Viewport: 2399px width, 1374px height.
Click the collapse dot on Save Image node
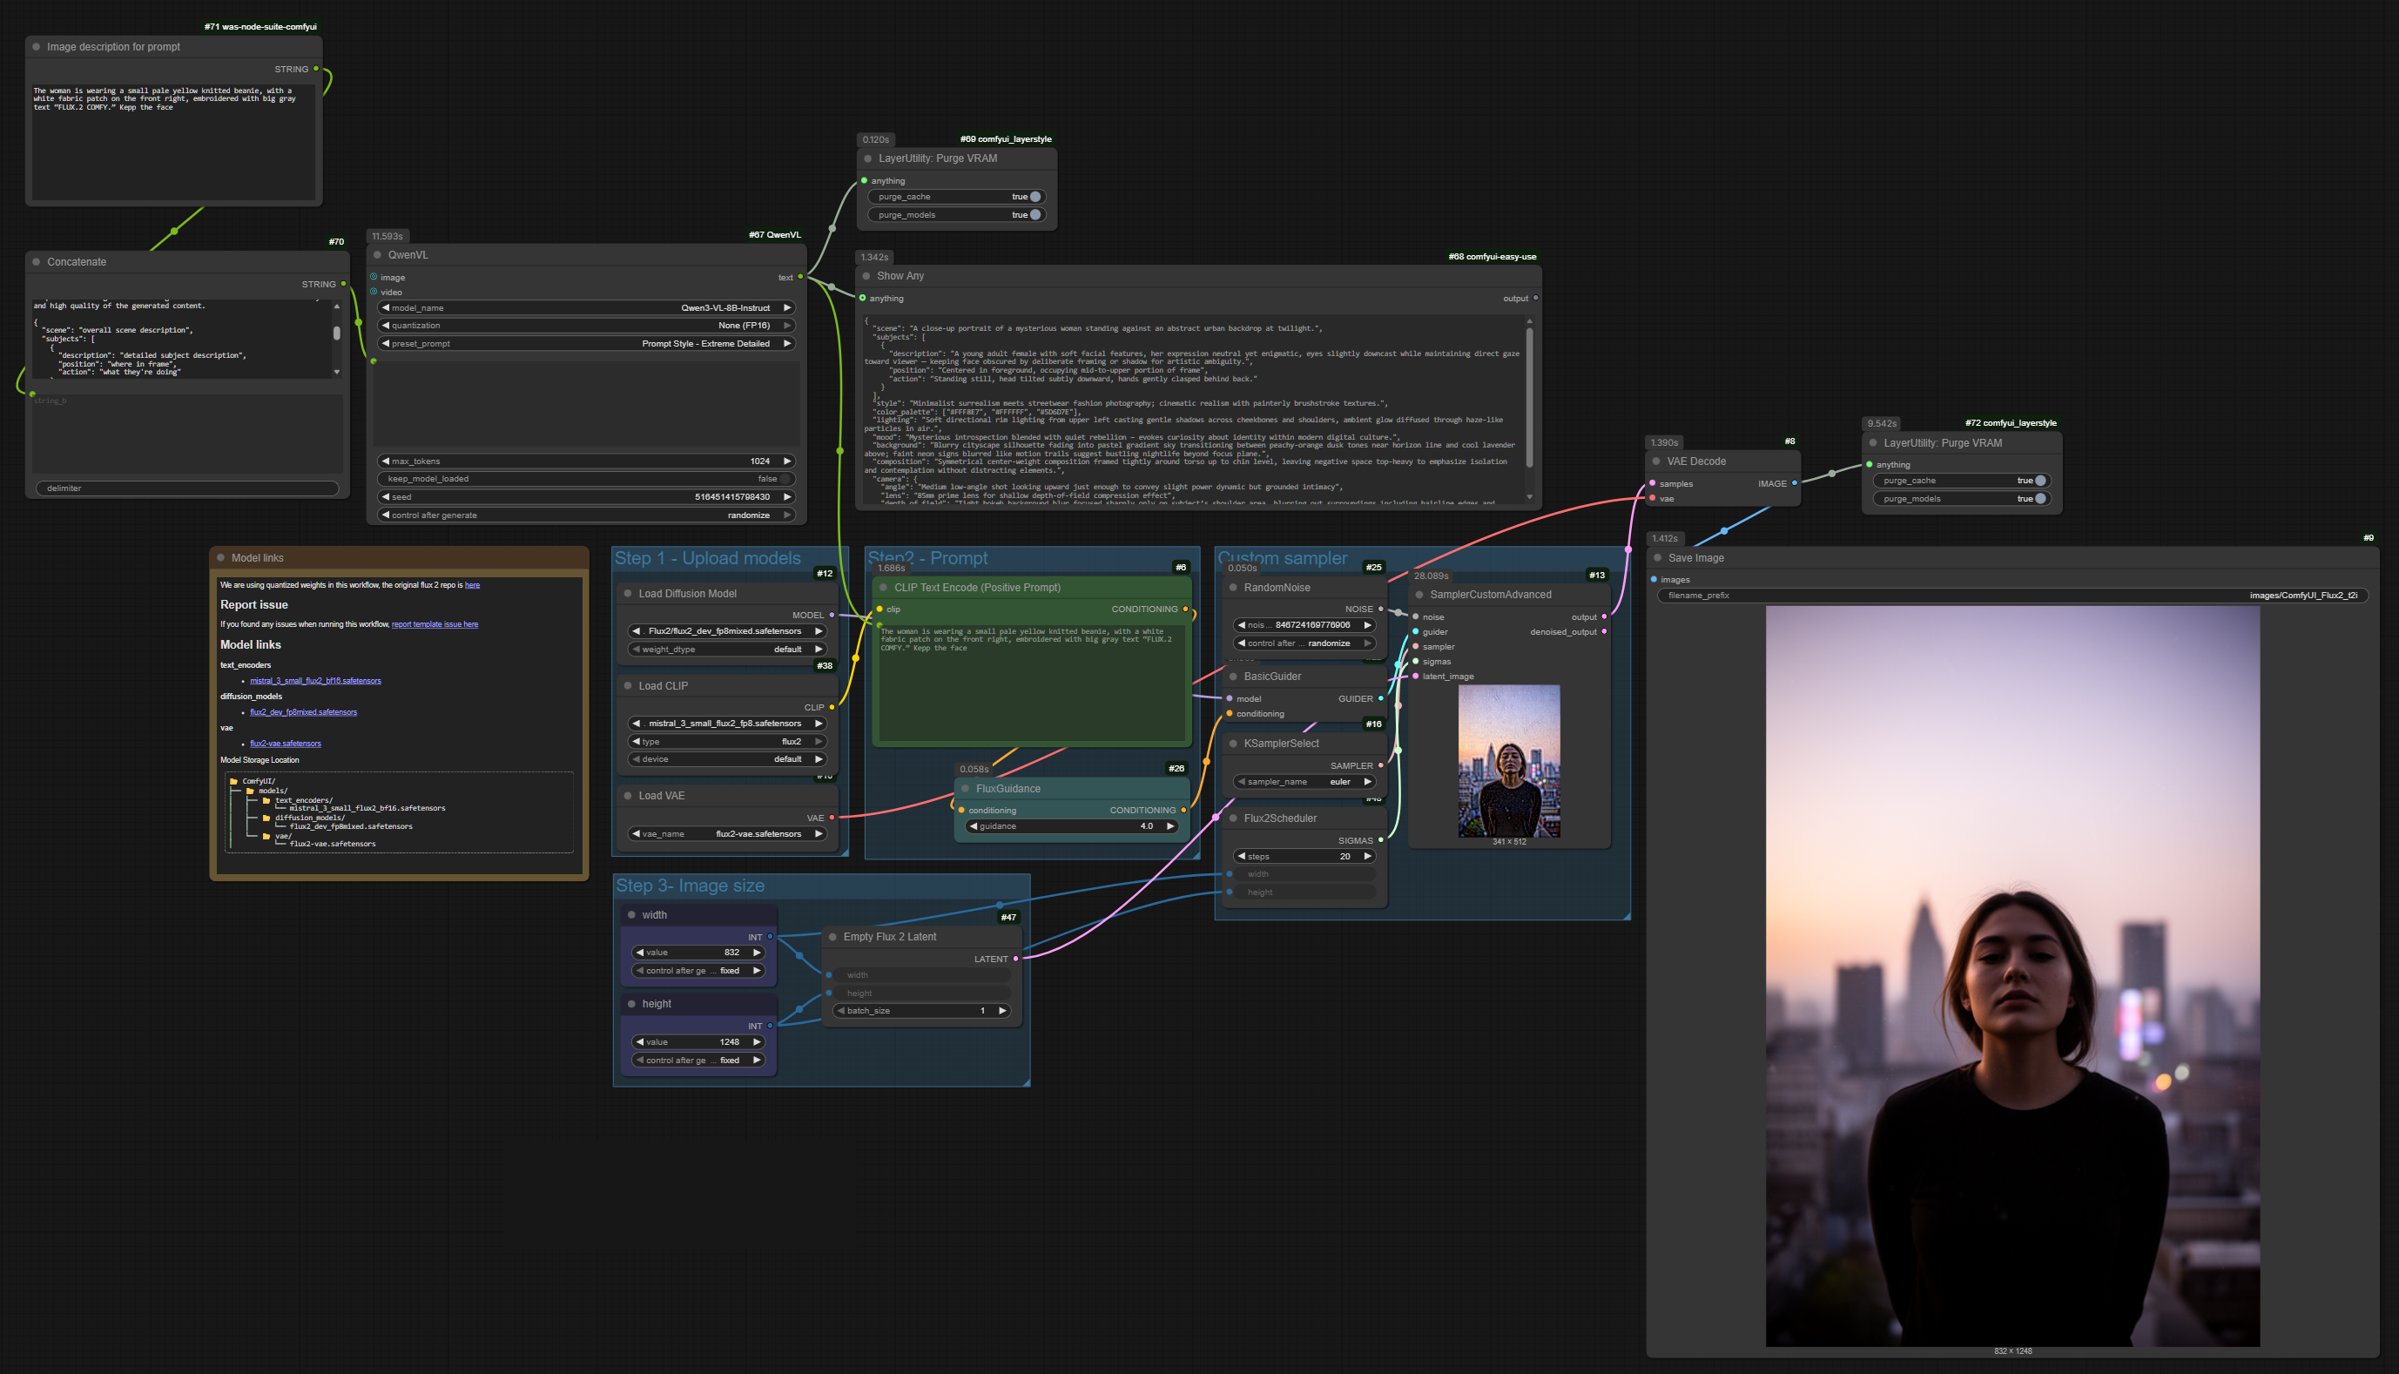coord(1657,558)
